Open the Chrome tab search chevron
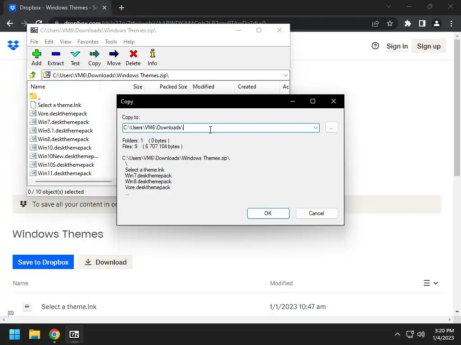461x345 pixels. click(x=389, y=6)
